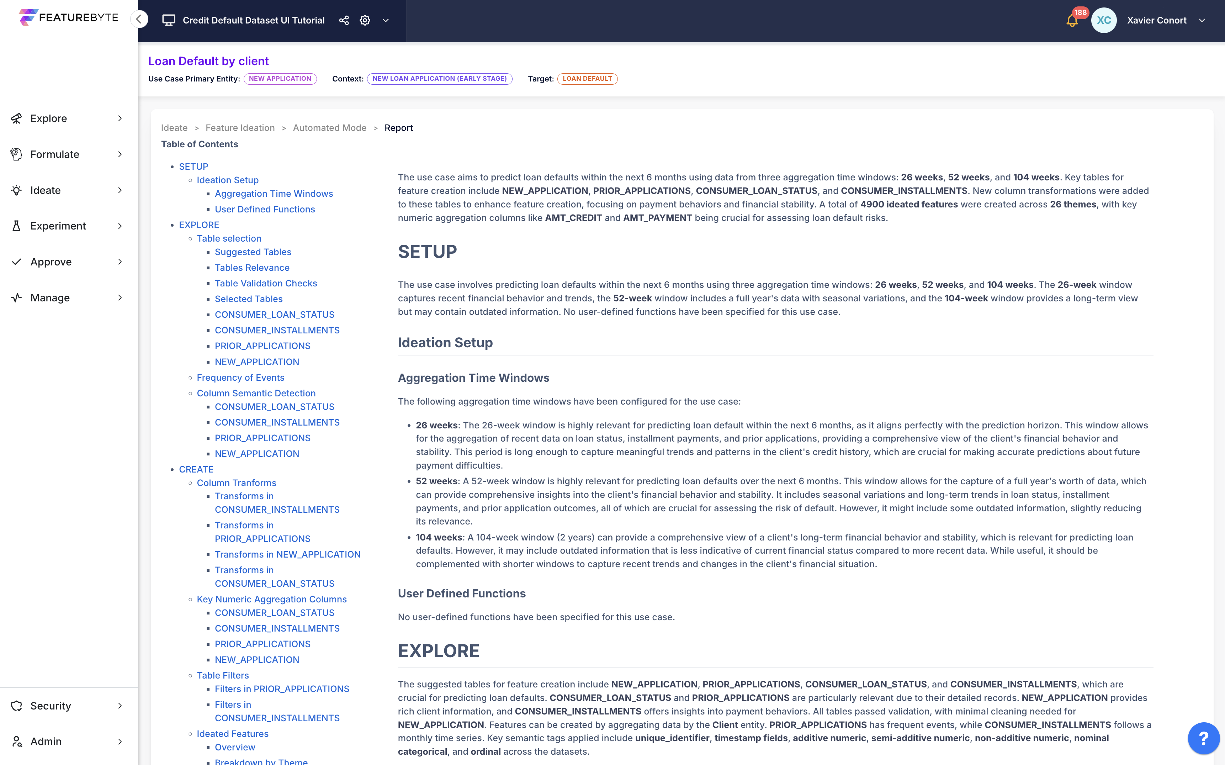1225x765 pixels.
Task: Go to Filters in PRIOR_APPLICATIONS link
Action: pos(282,689)
